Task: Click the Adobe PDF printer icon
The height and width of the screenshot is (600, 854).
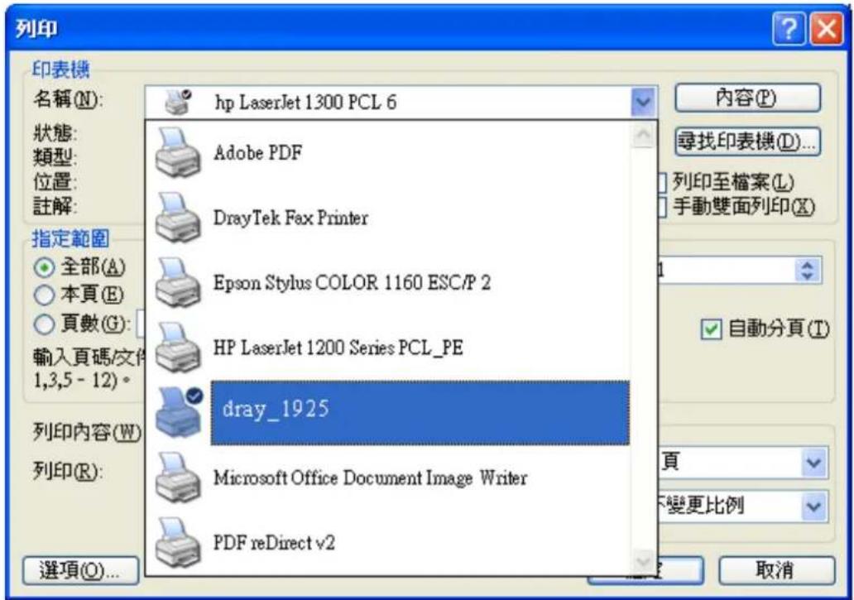Action: click(x=178, y=153)
